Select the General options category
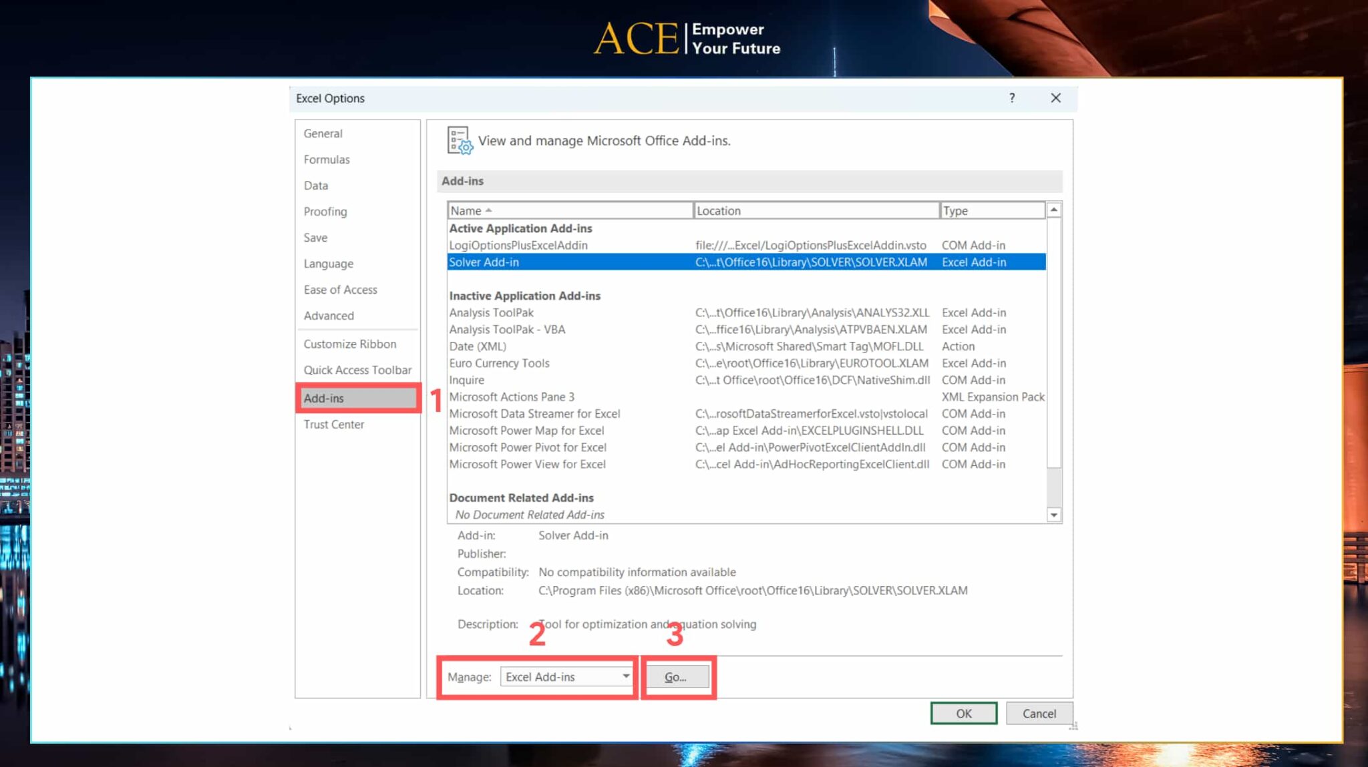1368x767 pixels. (323, 133)
